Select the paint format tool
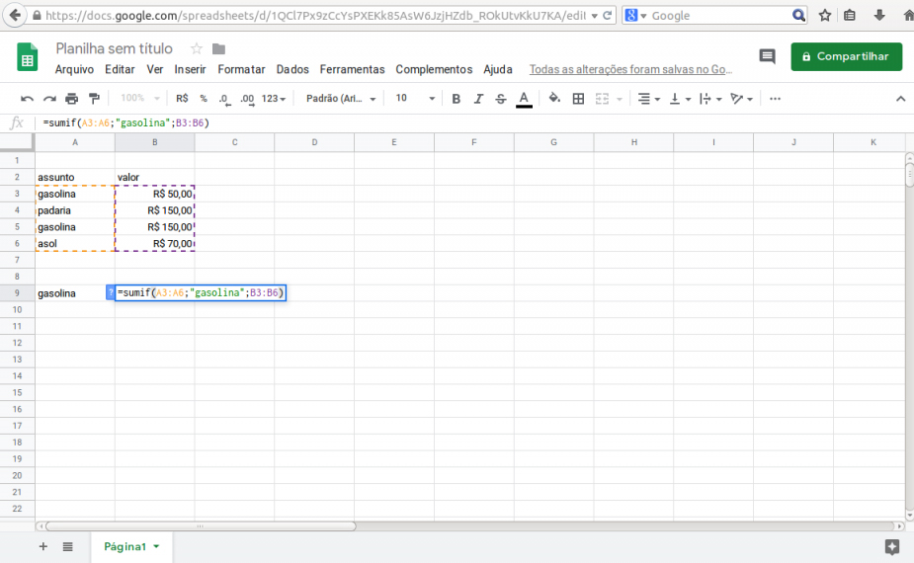The width and height of the screenshot is (914, 563). pyautogui.click(x=95, y=99)
